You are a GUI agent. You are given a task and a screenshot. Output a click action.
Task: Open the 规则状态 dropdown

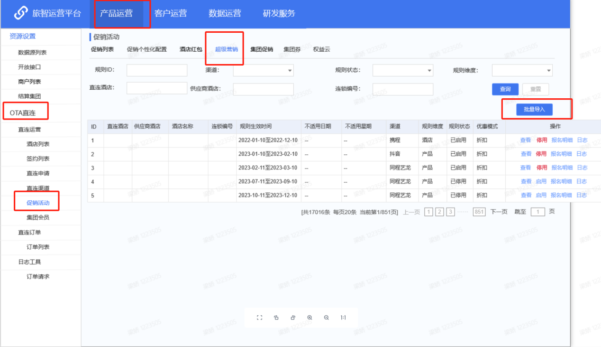point(403,70)
